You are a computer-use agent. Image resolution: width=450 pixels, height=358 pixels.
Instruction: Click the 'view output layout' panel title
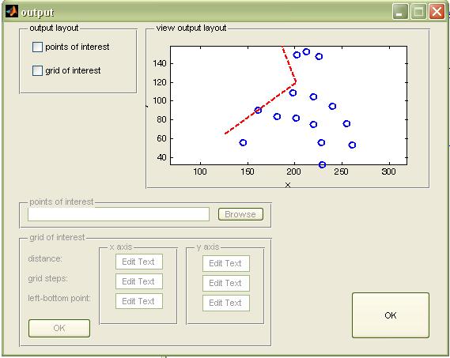pyautogui.click(x=191, y=28)
